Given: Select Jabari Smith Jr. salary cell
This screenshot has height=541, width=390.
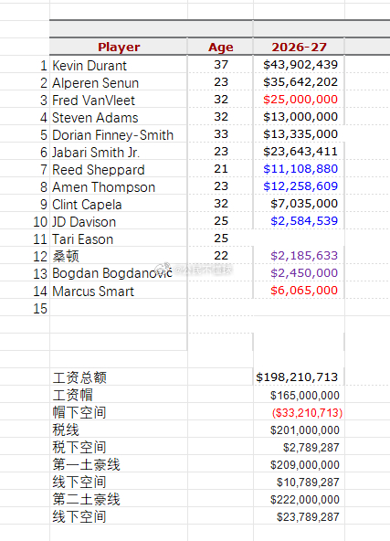Looking at the screenshot, I should [299, 152].
